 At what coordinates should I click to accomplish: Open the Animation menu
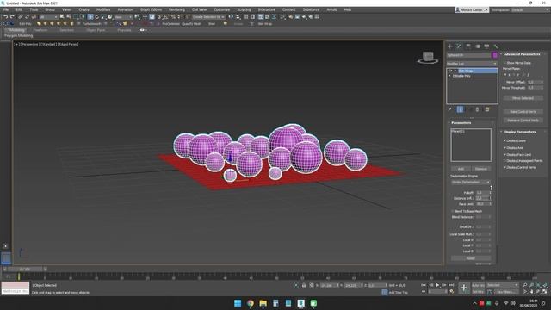[125, 9]
